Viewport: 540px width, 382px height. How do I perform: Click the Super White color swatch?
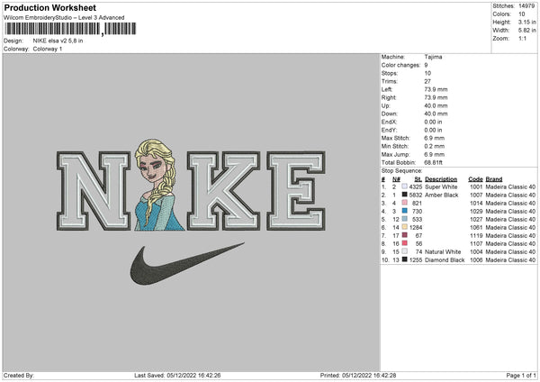point(404,186)
